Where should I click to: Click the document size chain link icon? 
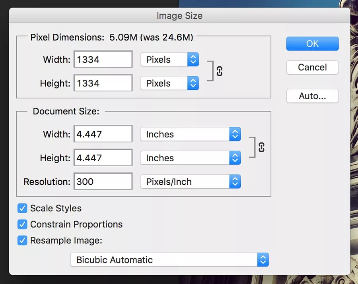tap(261, 147)
